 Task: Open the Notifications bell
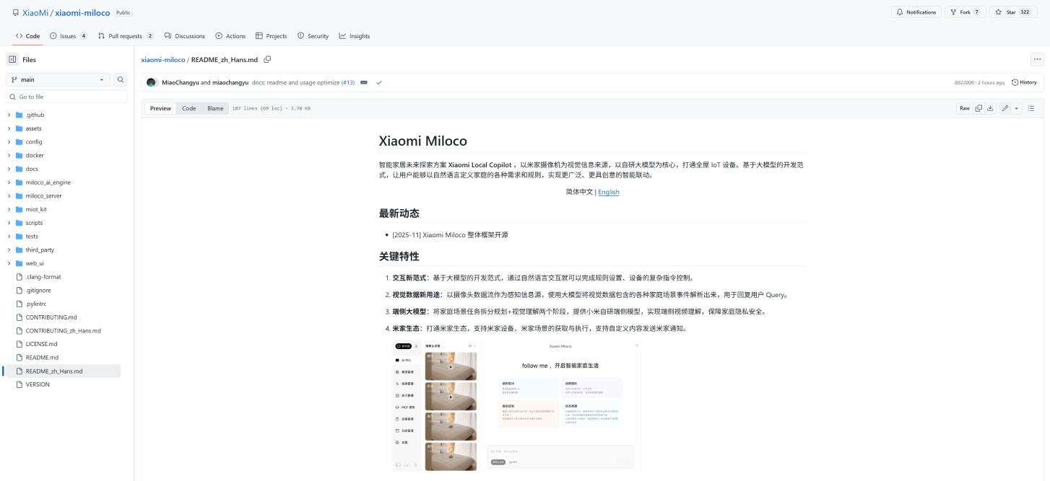point(916,12)
